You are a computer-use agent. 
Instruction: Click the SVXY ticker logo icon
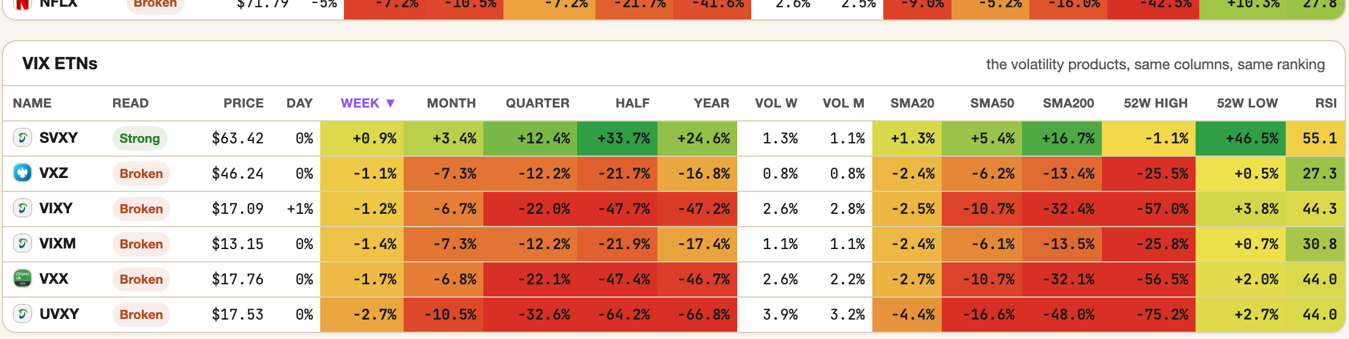point(23,138)
